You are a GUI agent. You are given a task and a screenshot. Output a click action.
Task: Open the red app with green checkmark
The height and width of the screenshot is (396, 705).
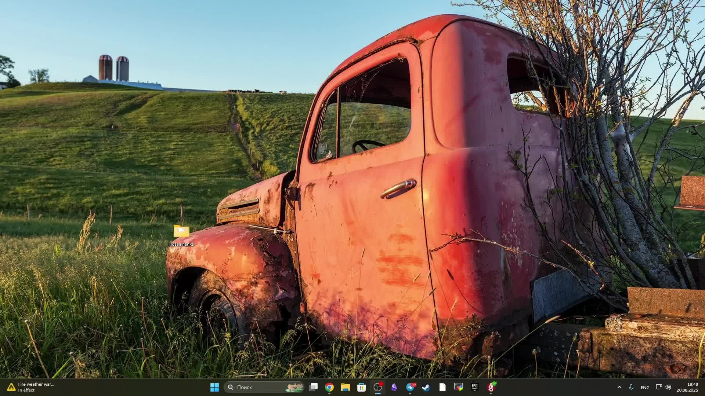pyautogui.click(x=491, y=387)
